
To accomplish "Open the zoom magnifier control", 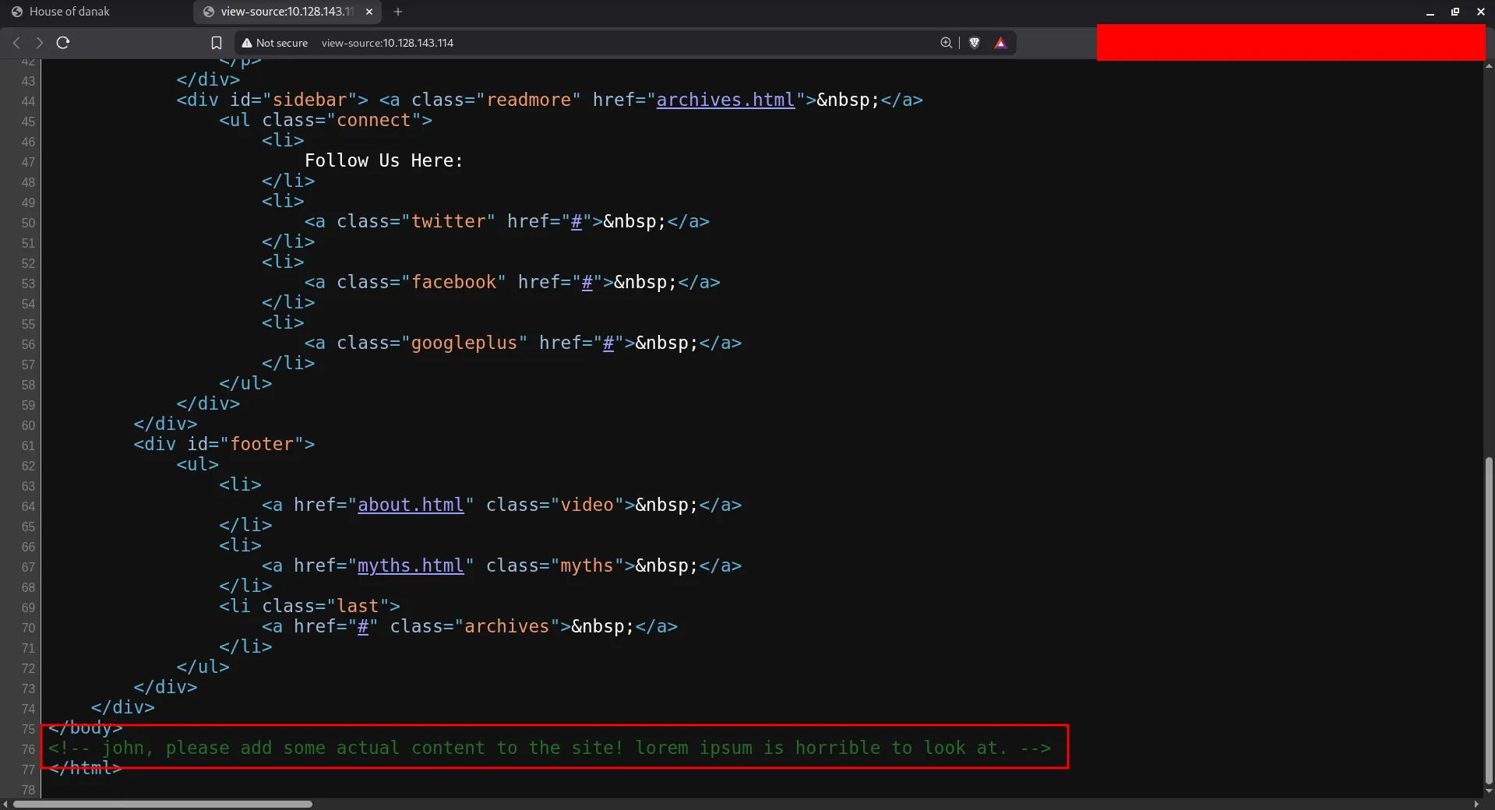I will [945, 43].
